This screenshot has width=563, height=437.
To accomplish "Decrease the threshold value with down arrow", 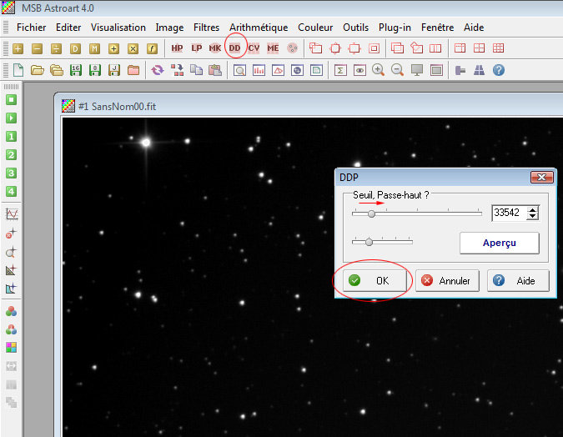I will click(x=533, y=216).
